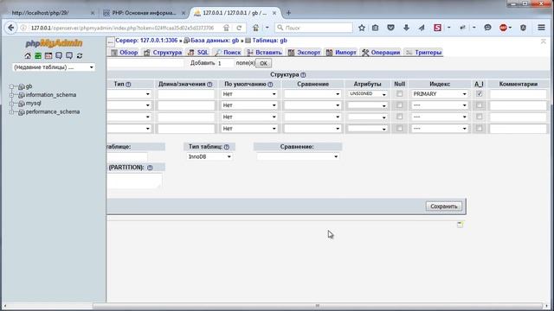Open the Операции tab
This screenshot has width=554, height=311.
[381, 52]
